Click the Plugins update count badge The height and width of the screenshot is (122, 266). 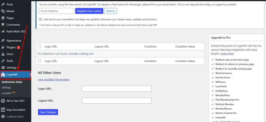(18, 48)
